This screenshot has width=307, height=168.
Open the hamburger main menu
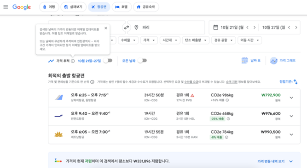pyautogui.click(x=6, y=7)
